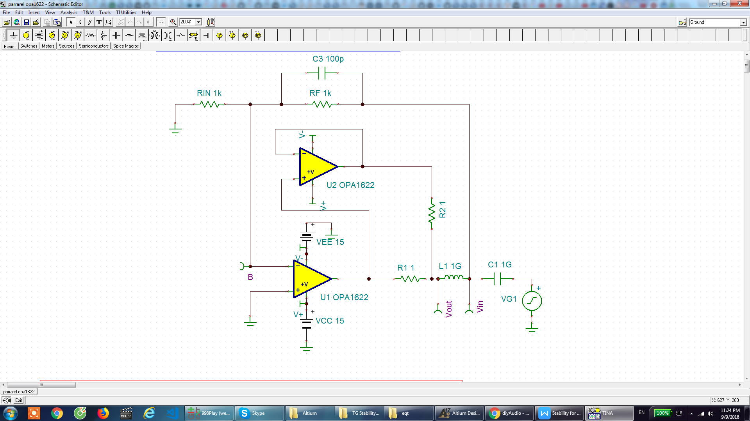Select the jumper component icon

coord(207,35)
